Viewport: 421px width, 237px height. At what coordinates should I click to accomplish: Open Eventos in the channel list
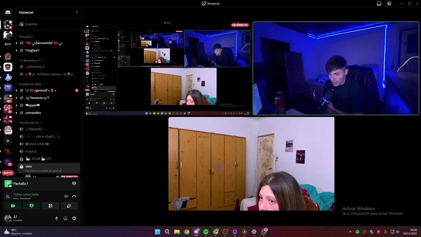(x=49, y=24)
